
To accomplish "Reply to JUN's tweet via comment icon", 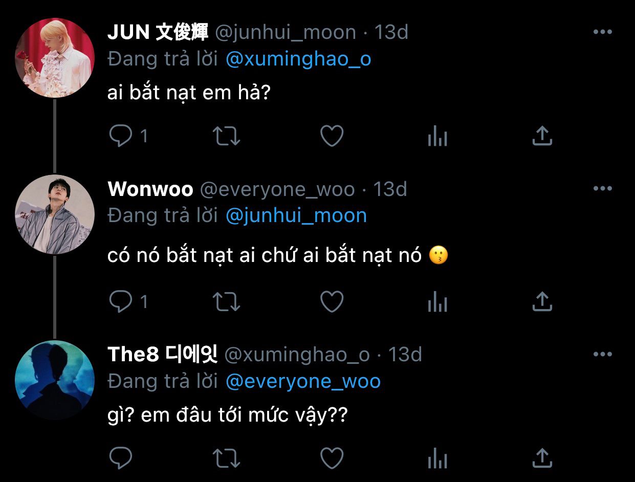I will coord(121,136).
